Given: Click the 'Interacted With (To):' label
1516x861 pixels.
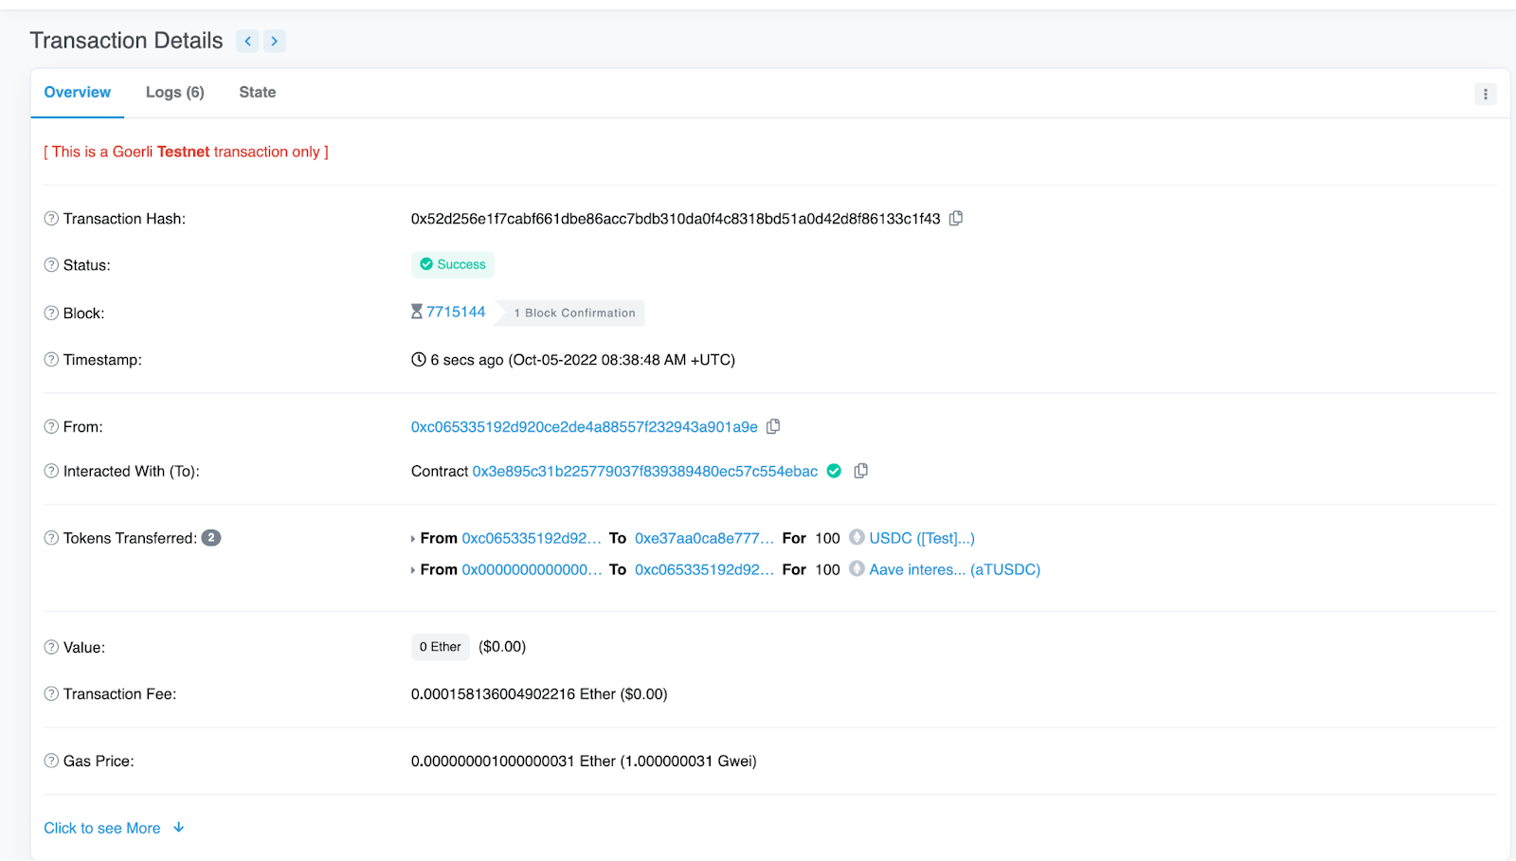Looking at the screenshot, I should (x=132, y=472).
